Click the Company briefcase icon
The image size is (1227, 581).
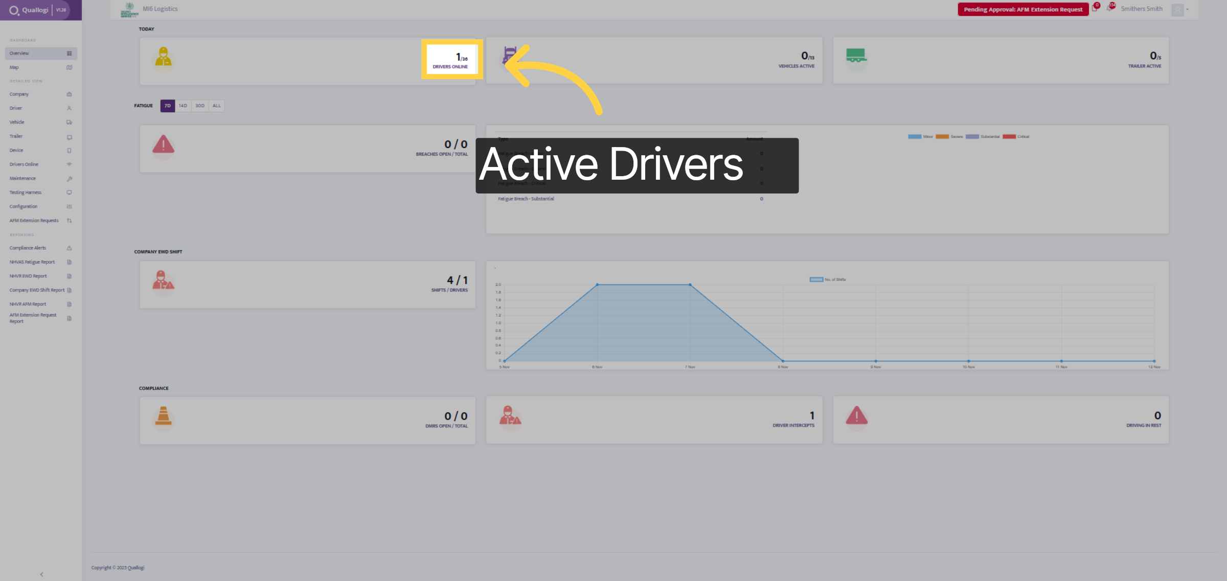(69, 94)
